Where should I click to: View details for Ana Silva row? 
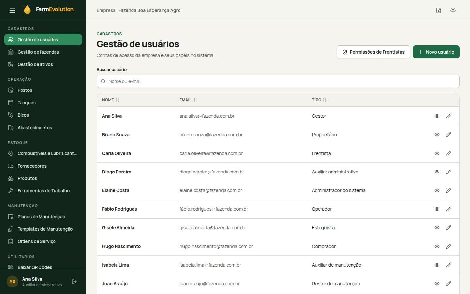pyautogui.click(x=437, y=116)
